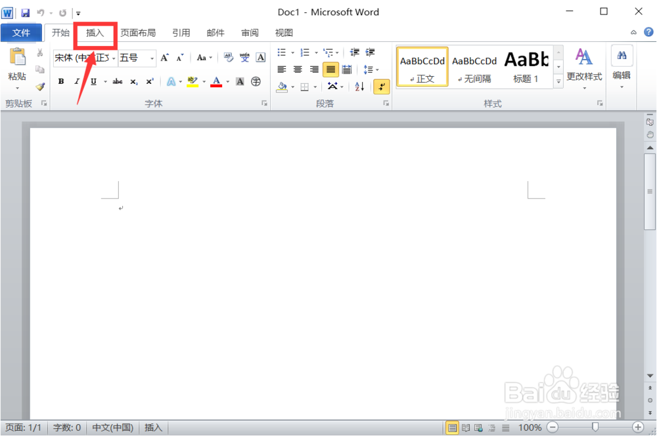Apply text highlight color

(x=193, y=81)
